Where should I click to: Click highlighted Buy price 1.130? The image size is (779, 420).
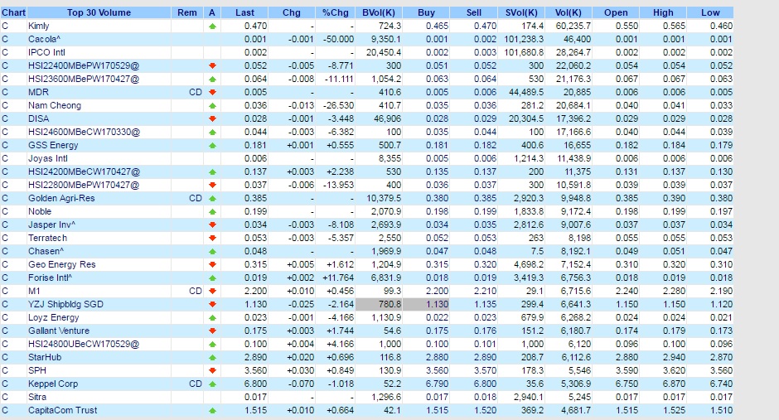point(426,304)
